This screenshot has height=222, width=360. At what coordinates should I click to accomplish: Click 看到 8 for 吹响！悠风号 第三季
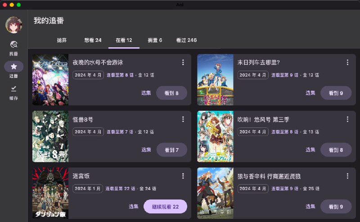point(336,150)
